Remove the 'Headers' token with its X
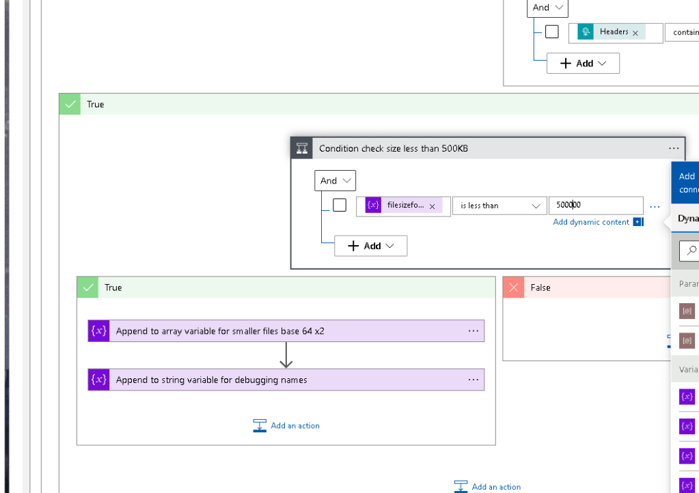This screenshot has height=493, width=699. [x=635, y=33]
